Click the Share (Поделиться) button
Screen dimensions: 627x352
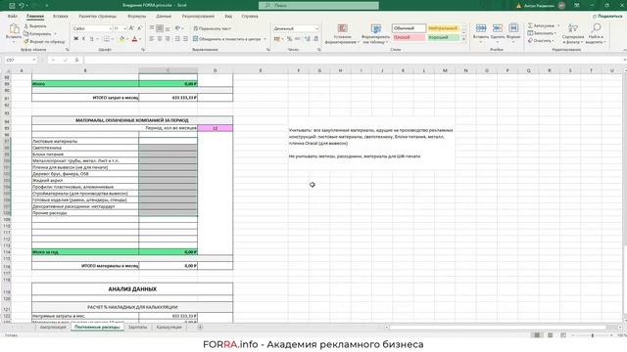coord(607,16)
